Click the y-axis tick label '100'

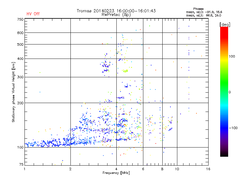(20, 148)
